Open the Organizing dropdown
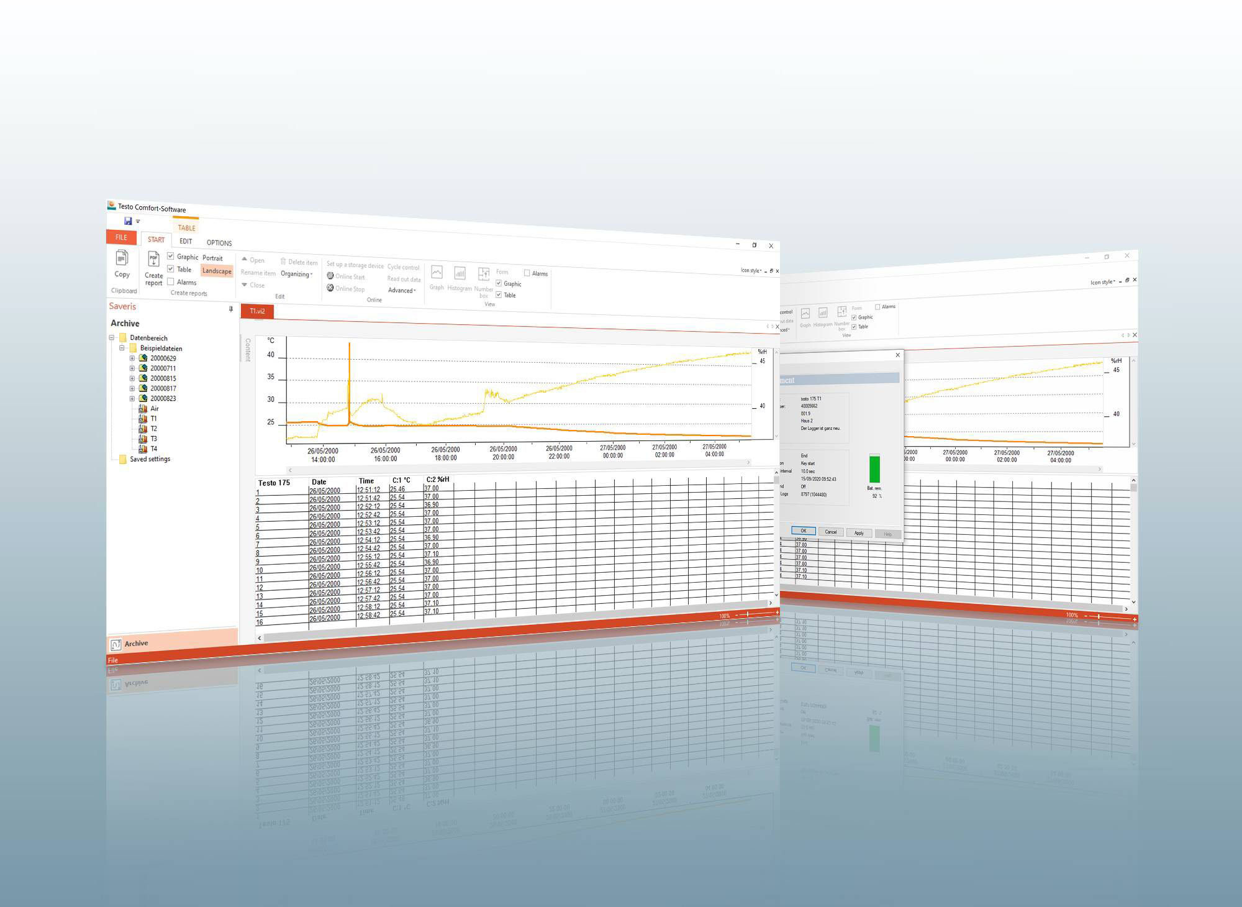 pos(296,274)
